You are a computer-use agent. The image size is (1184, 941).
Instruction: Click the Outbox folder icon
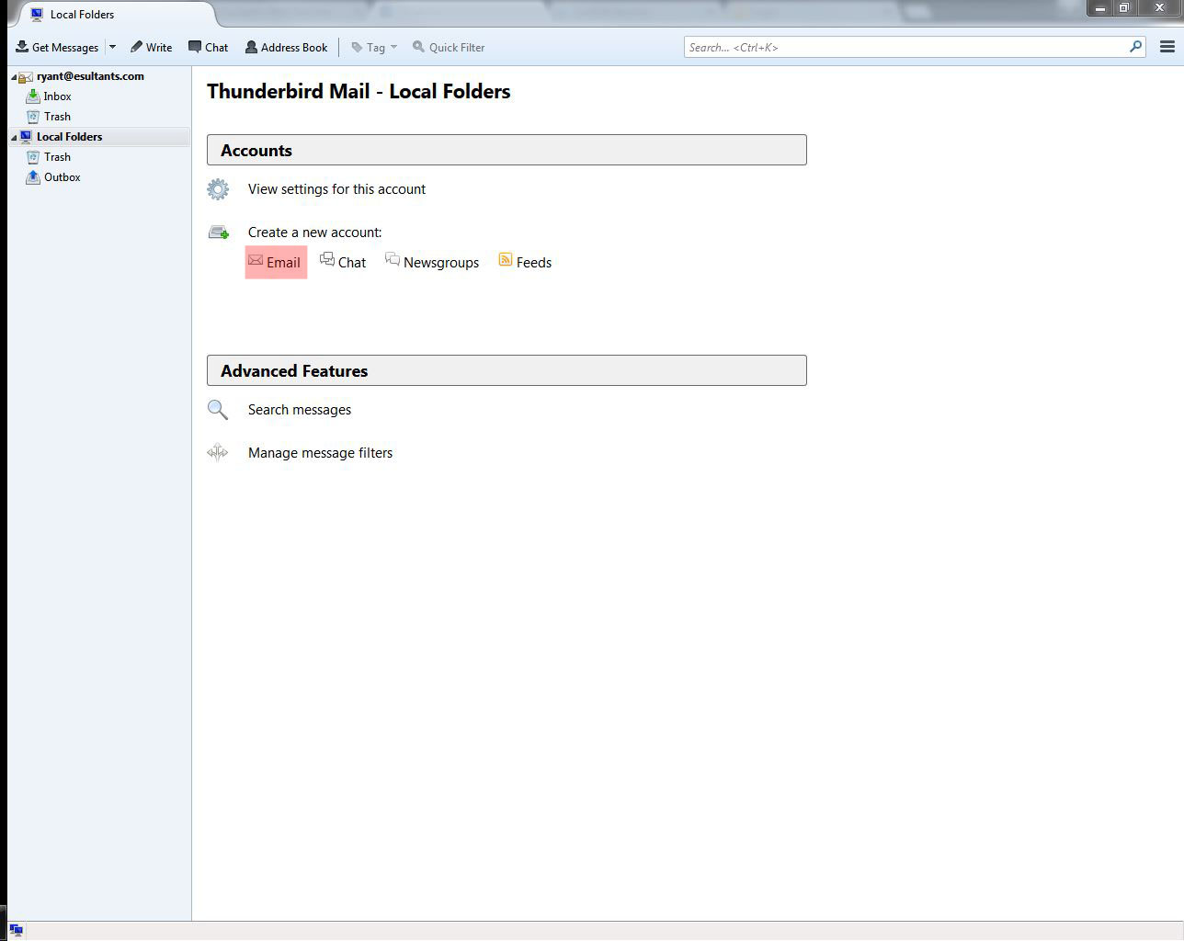click(x=33, y=176)
